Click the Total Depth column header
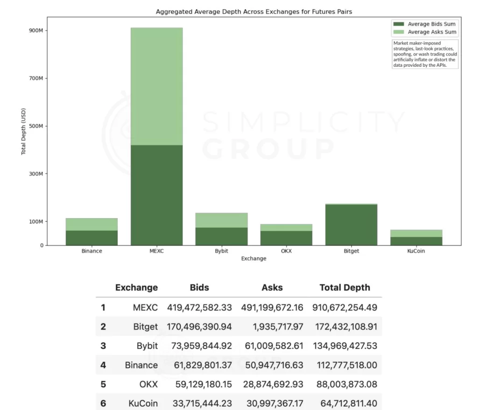 pyautogui.click(x=345, y=287)
